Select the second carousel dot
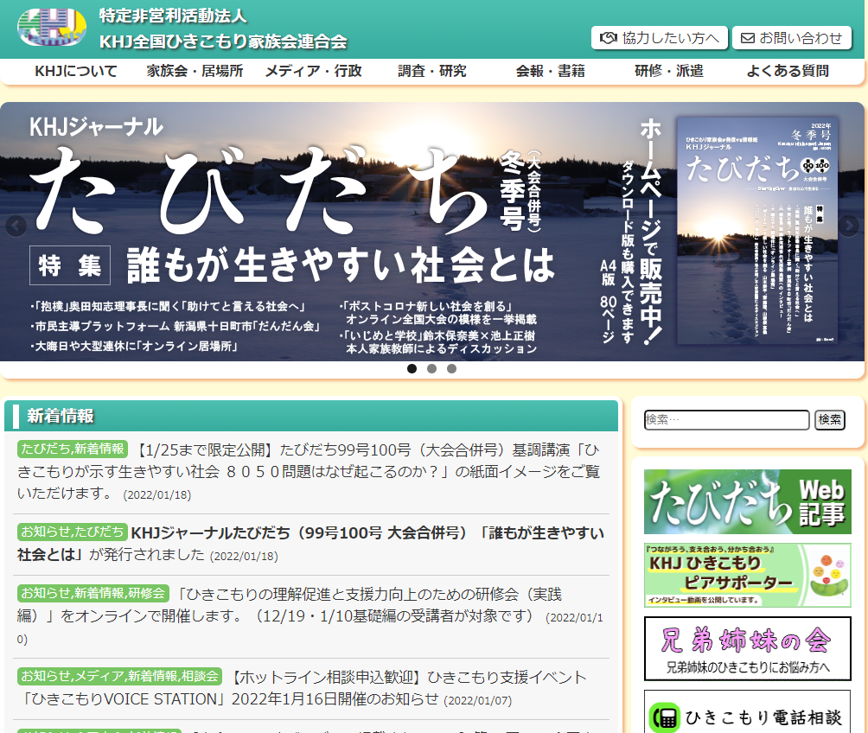This screenshot has width=868, height=733. [x=431, y=369]
